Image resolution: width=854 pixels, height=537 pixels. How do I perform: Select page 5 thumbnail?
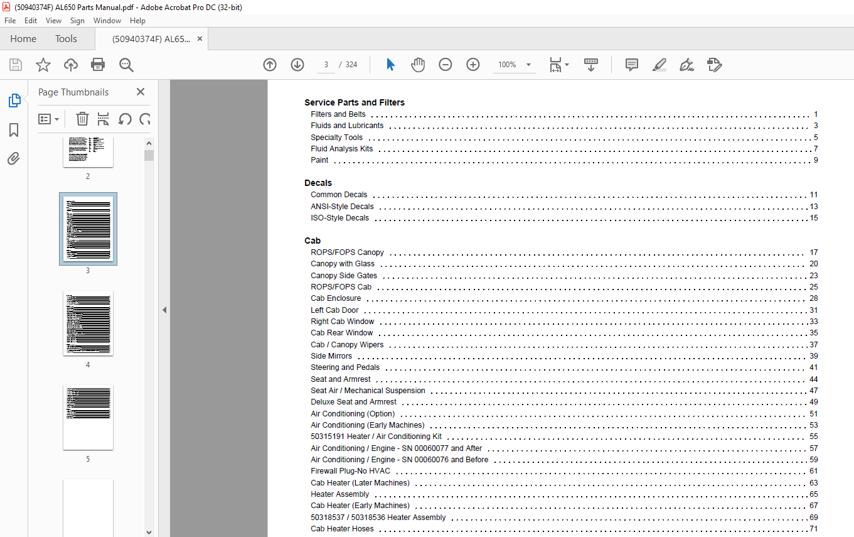click(88, 417)
